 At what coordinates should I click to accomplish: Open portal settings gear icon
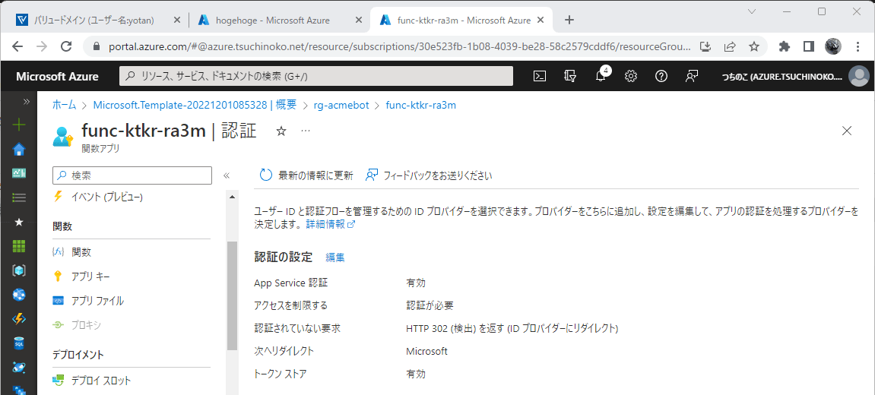pos(631,77)
